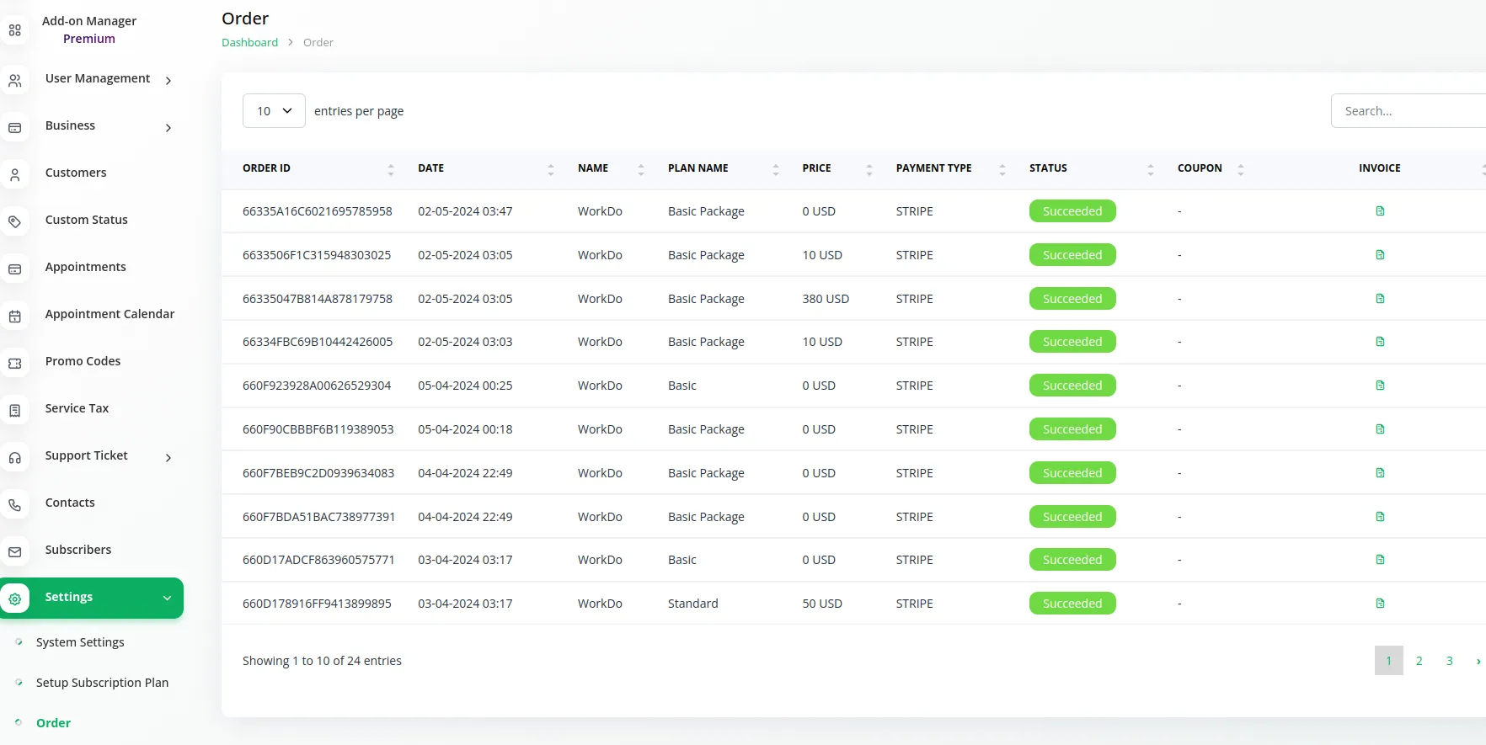The height and width of the screenshot is (745, 1486).
Task: Click the Business card icon
Action: tap(14, 128)
